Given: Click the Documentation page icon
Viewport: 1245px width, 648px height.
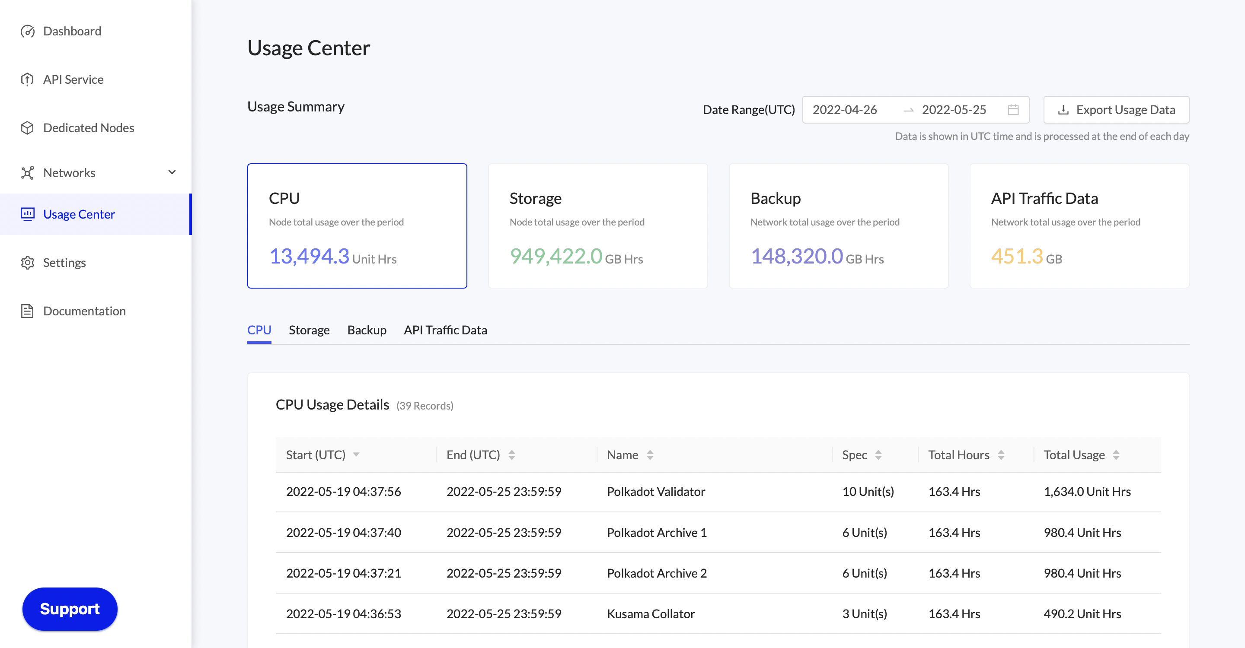Looking at the screenshot, I should 28,311.
